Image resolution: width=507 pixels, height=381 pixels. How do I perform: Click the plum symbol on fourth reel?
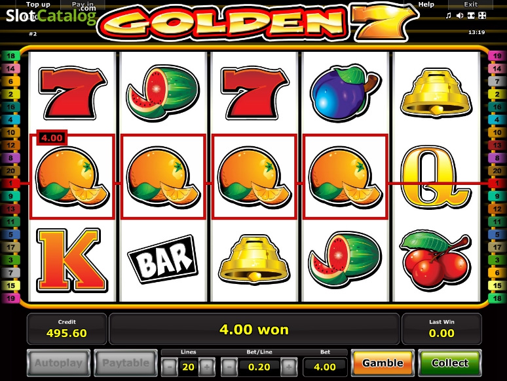point(345,93)
